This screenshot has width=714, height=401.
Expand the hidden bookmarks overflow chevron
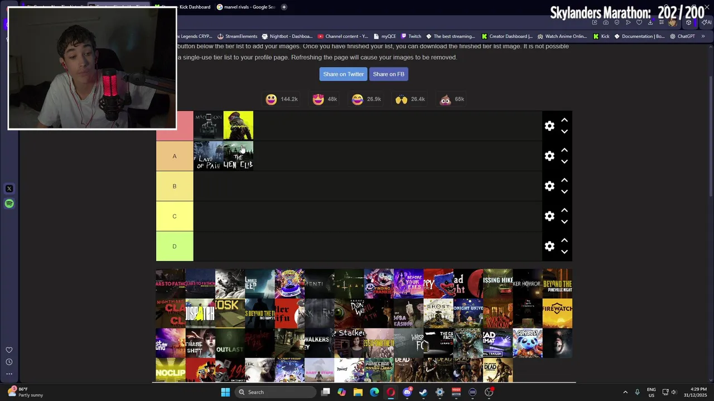[x=703, y=36]
